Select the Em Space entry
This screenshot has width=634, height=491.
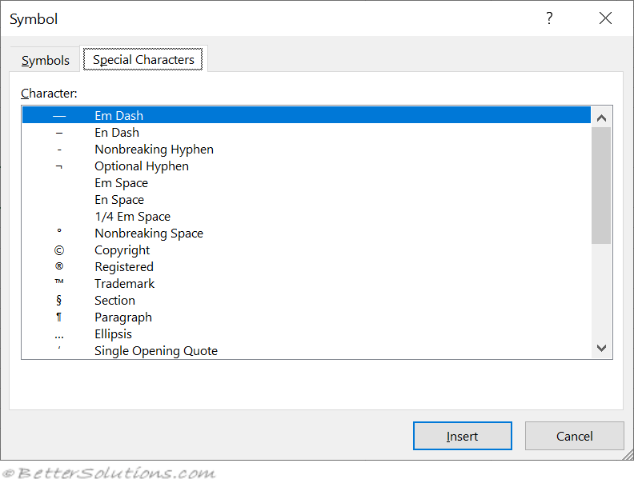tap(307, 183)
